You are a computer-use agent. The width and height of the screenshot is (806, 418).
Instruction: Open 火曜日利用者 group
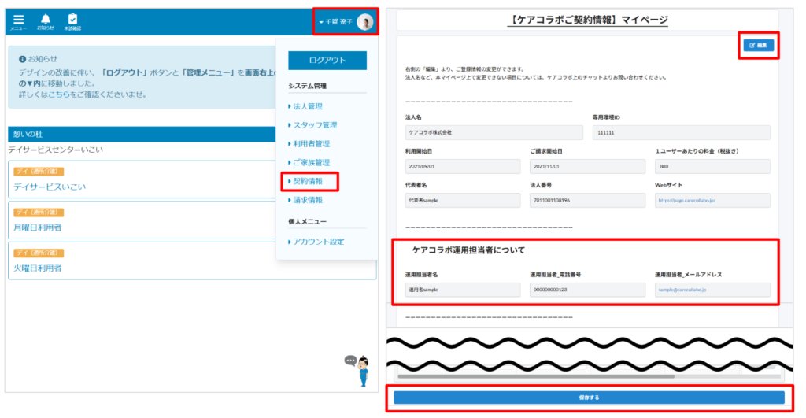pyautogui.click(x=38, y=268)
